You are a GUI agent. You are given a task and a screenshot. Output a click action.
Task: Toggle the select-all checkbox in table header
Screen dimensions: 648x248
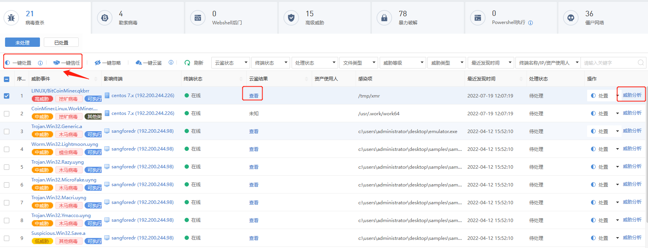point(7,79)
